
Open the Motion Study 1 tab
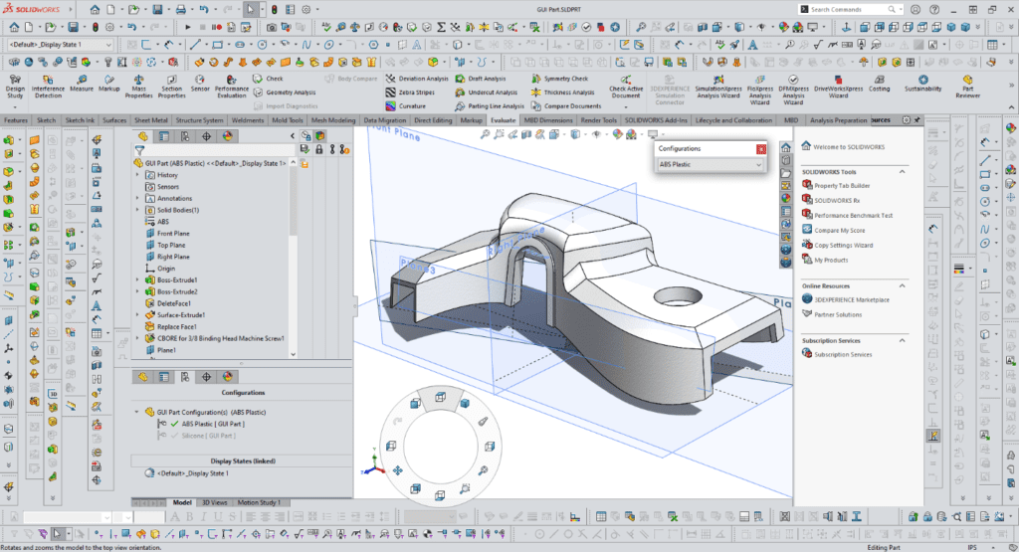(259, 502)
